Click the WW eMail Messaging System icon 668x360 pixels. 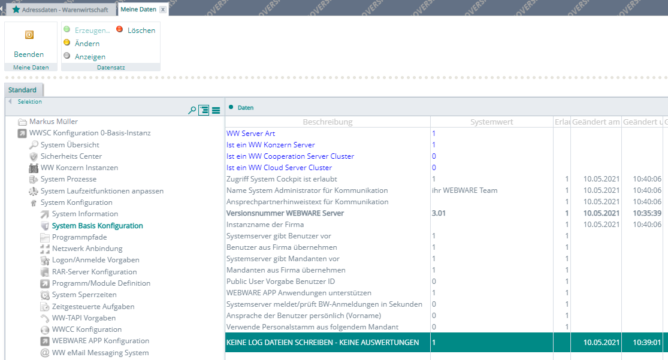coord(45,353)
